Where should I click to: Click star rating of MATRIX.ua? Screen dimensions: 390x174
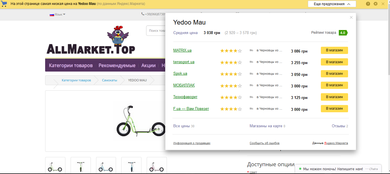pyautogui.click(x=231, y=51)
